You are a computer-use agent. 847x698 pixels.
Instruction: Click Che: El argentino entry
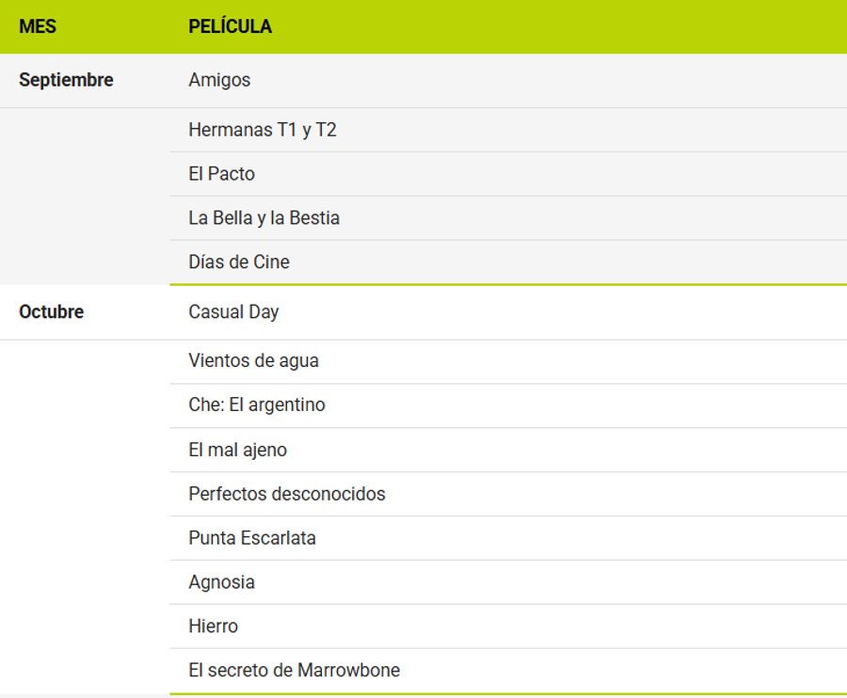tap(257, 405)
